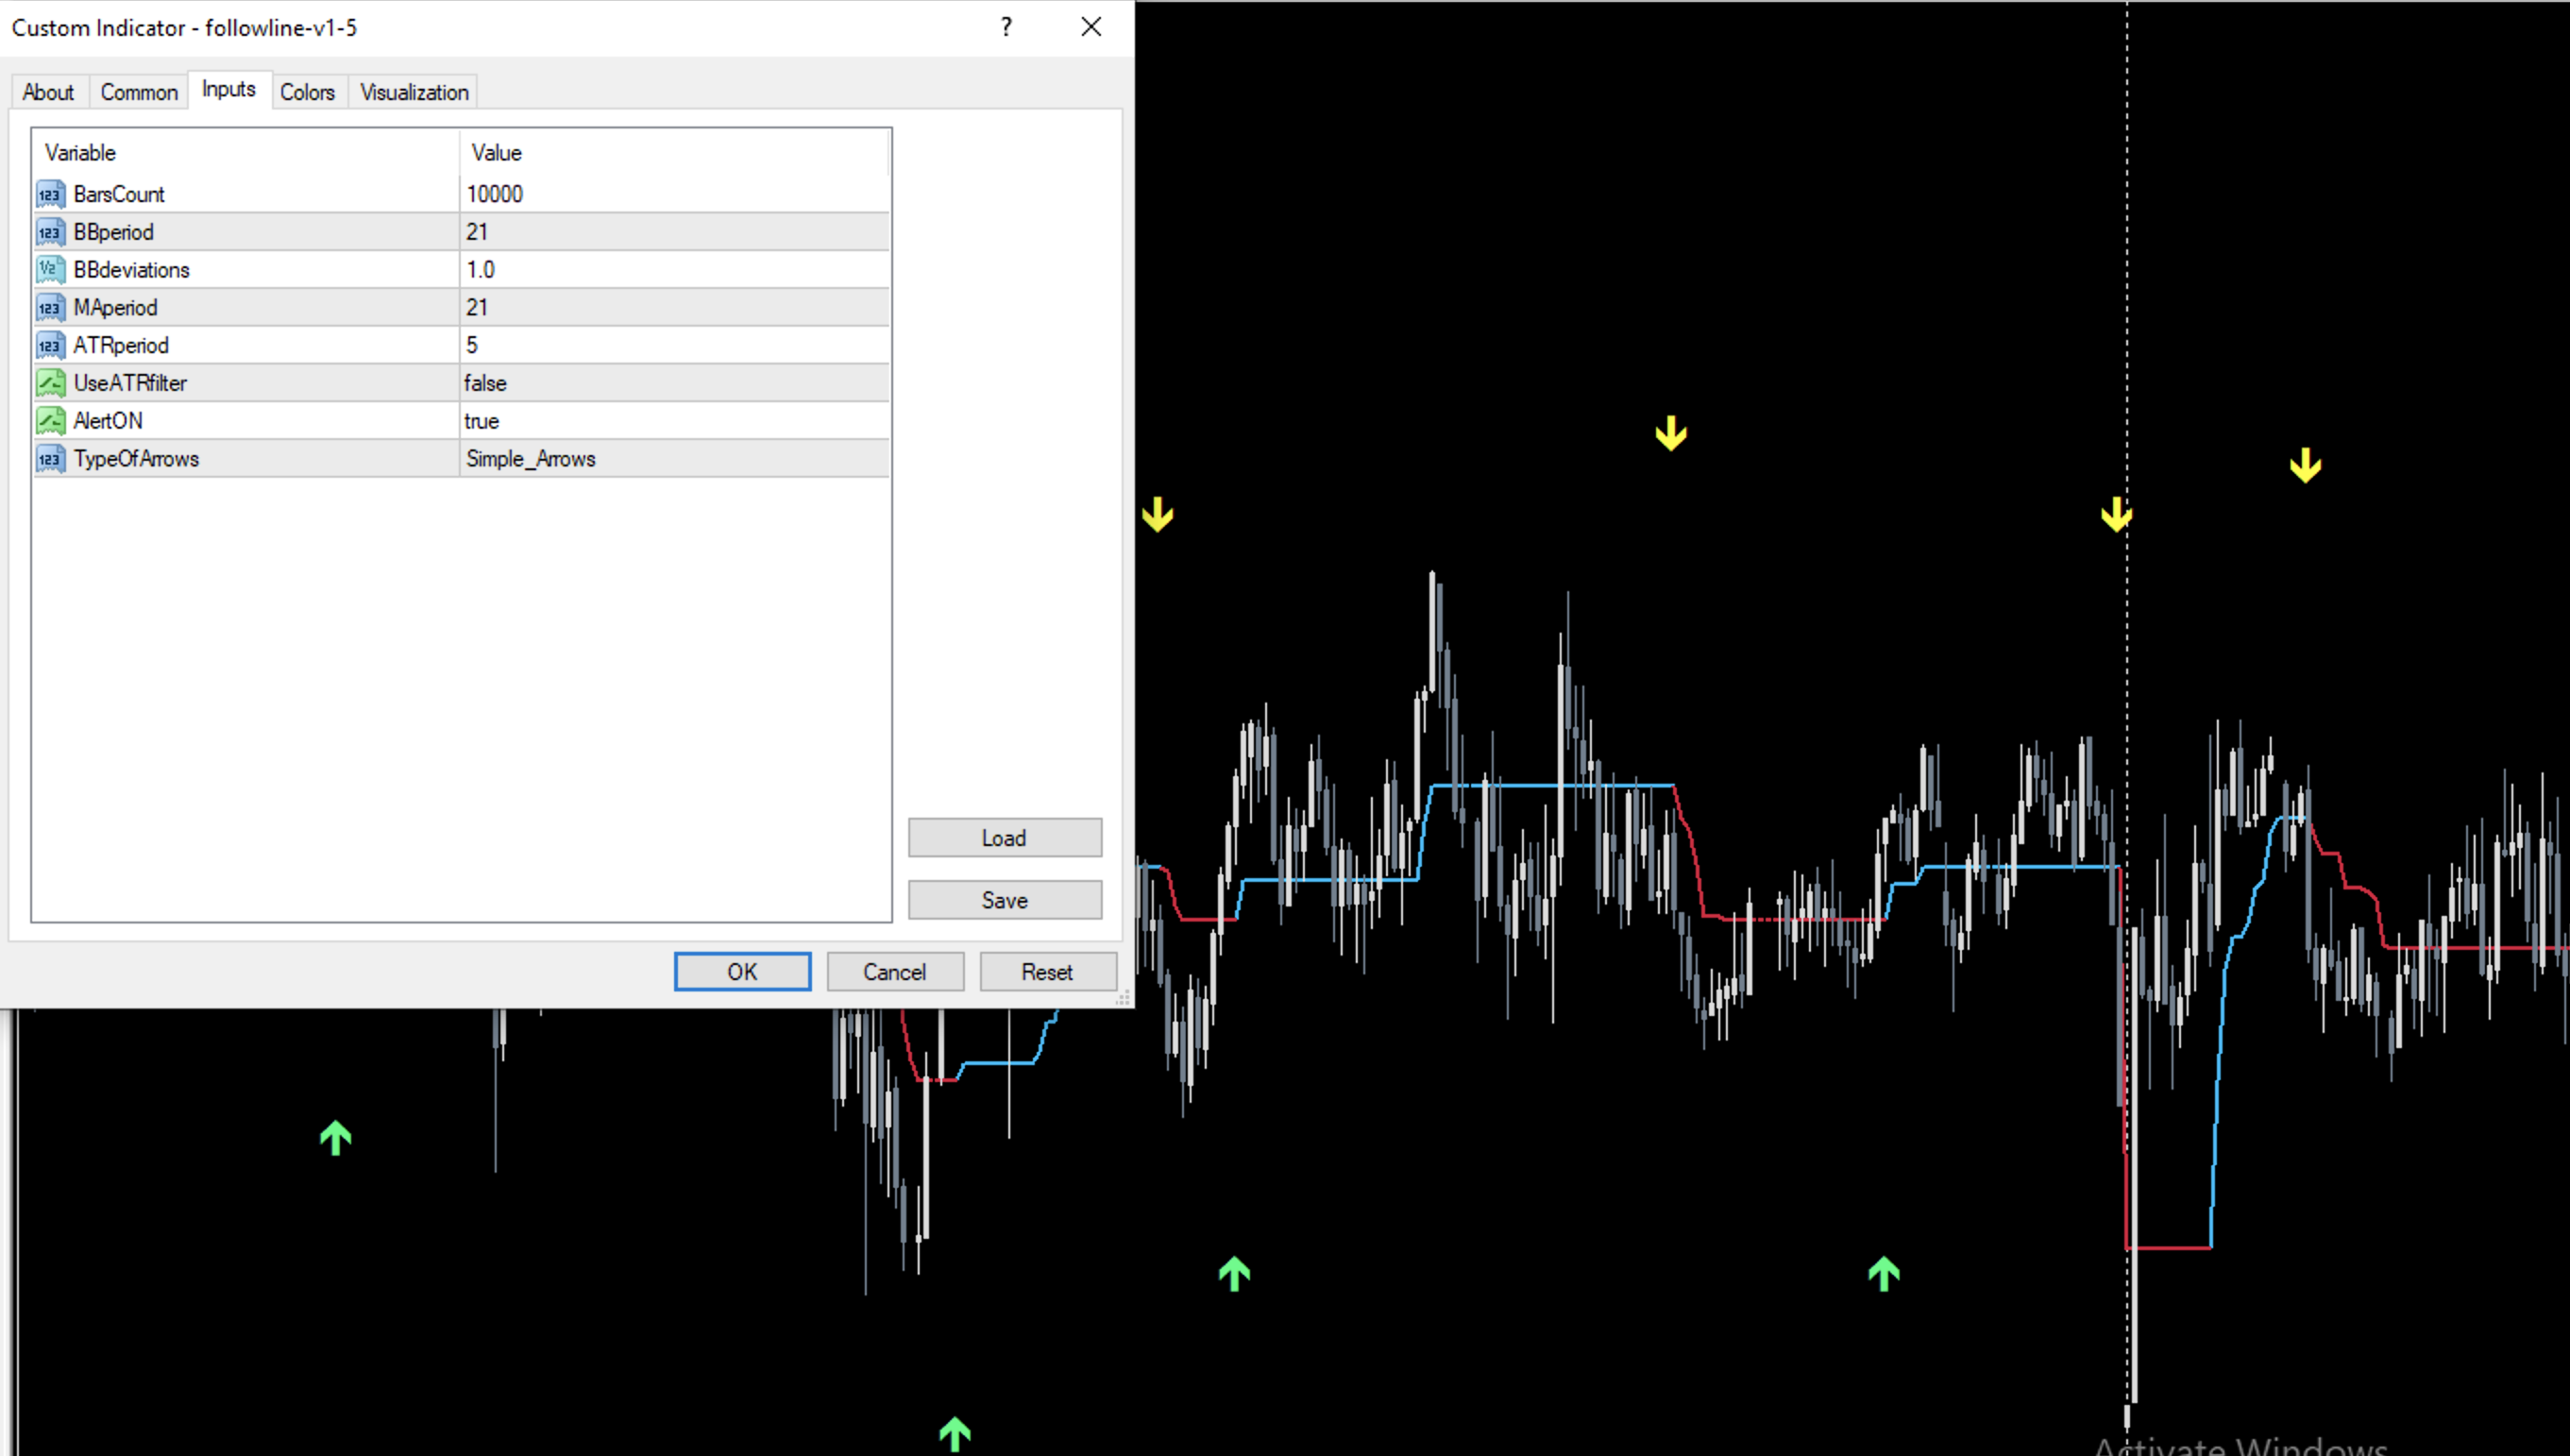The width and height of the screenshot is (2570, 1456).
Task: Click the Value column header
Action: pos(674,153)
